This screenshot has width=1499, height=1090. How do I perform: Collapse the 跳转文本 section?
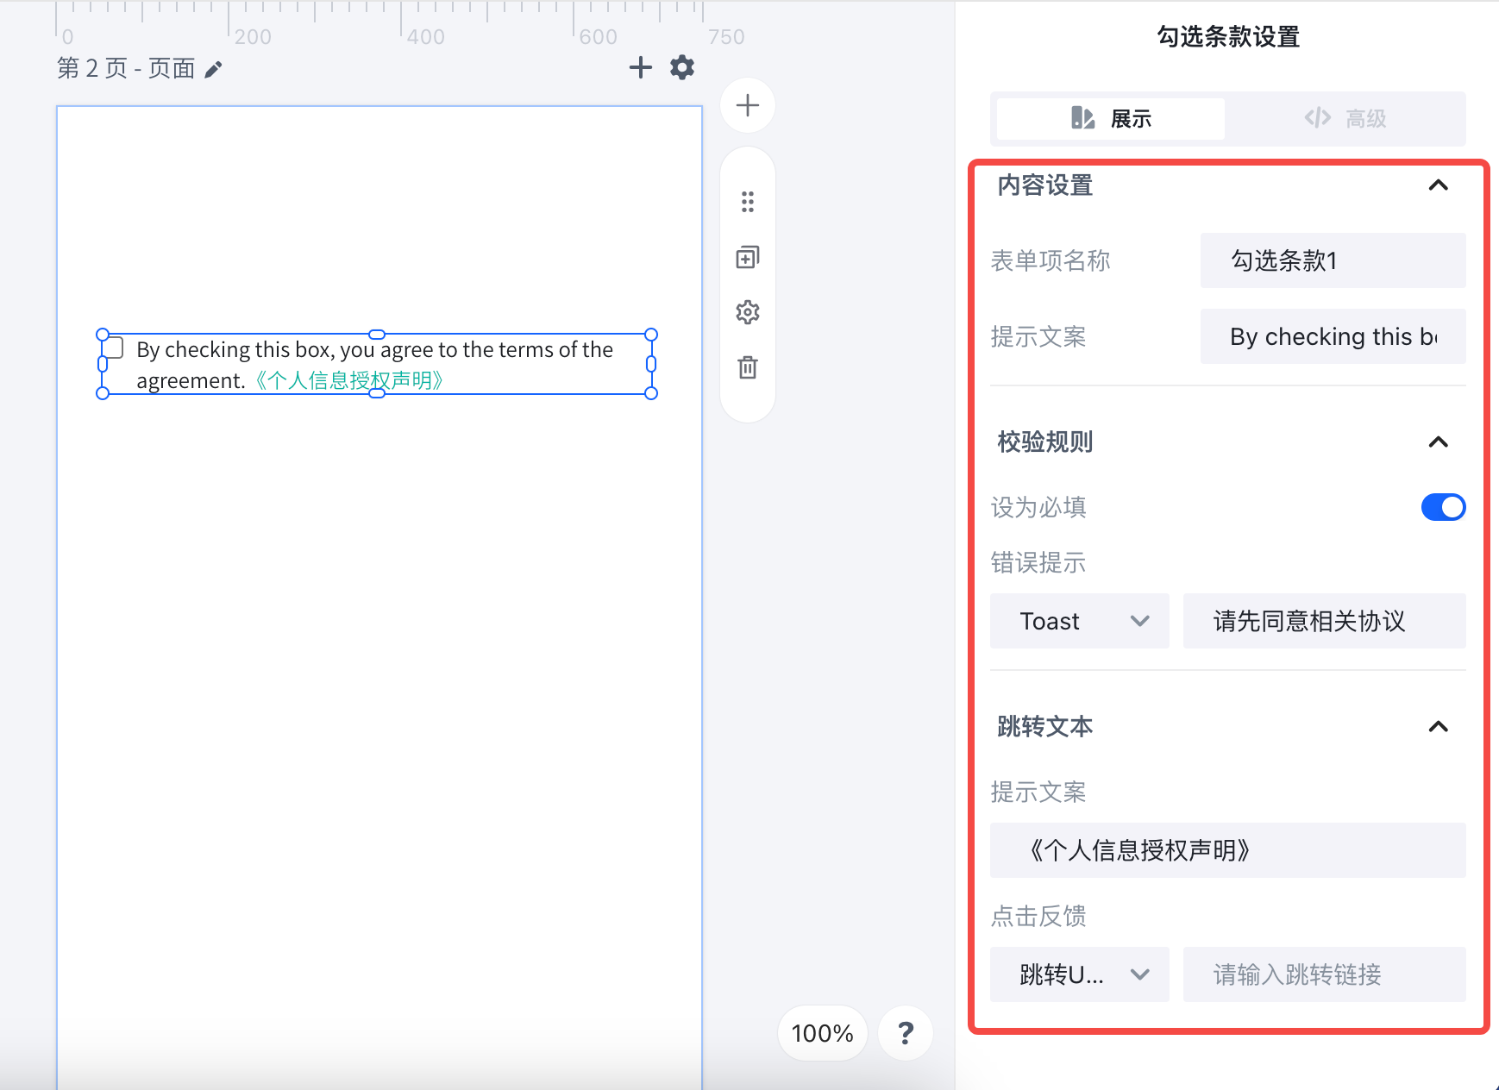pos(1438,727)
